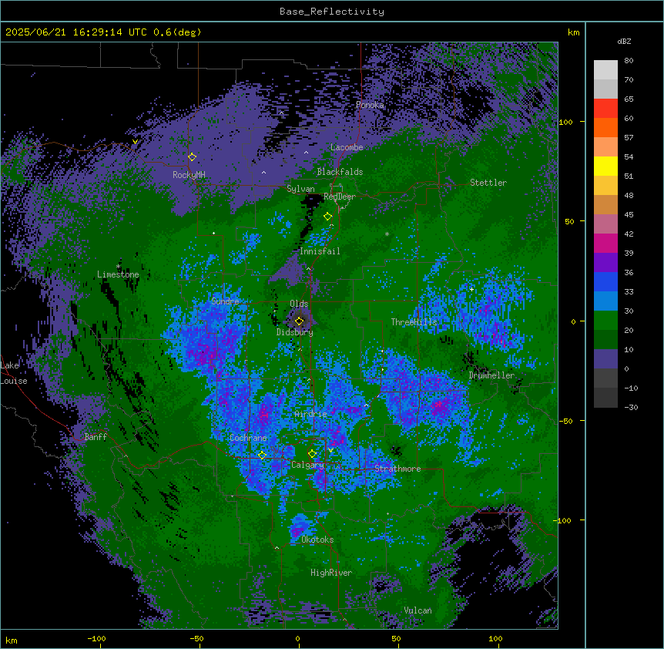Viewport: 664px width, 649px height.
Task: Click the Innisfail city label
Action: [320, 251]
